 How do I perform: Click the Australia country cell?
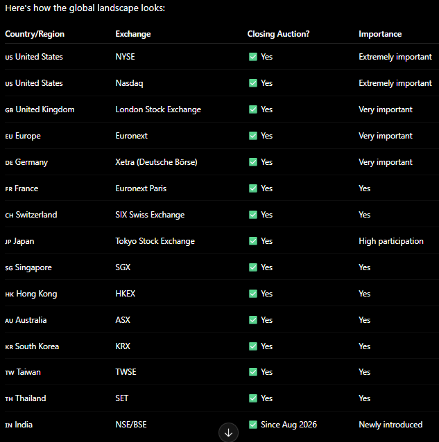pyautogui.click(x=26, y=320)
